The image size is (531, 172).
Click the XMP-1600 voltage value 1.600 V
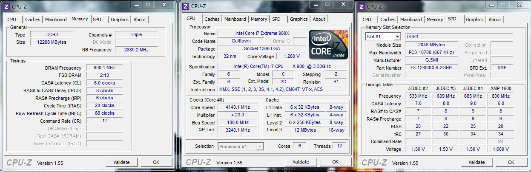[x=500, y=149]
